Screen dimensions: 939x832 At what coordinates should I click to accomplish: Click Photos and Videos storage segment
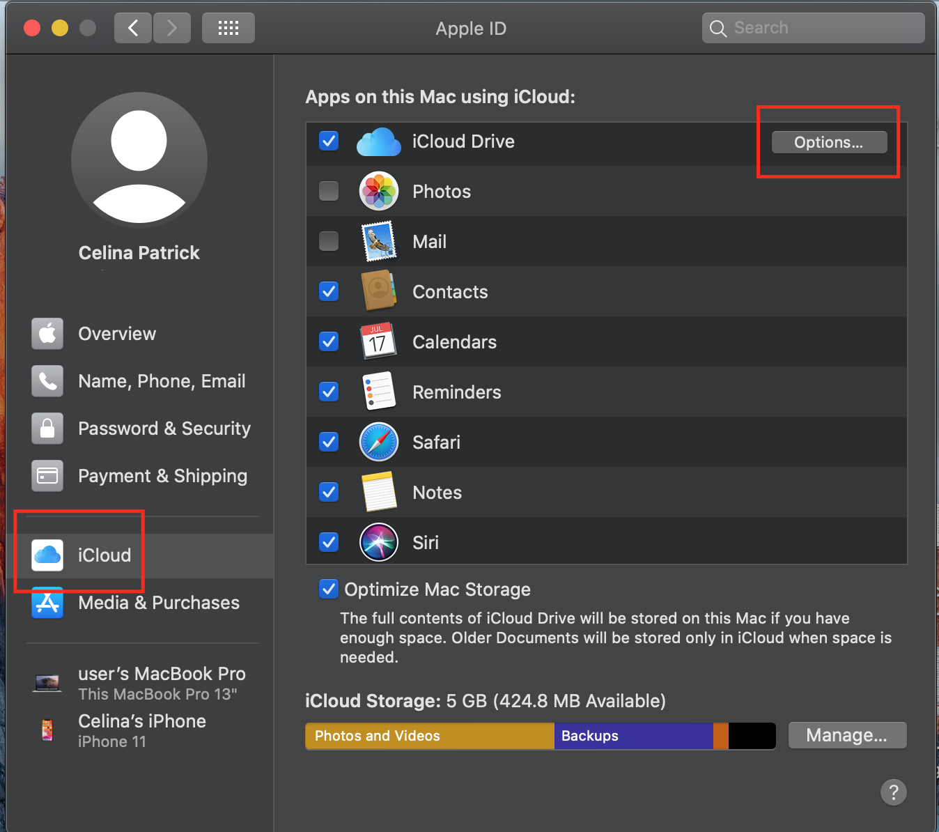coord(430,736)
